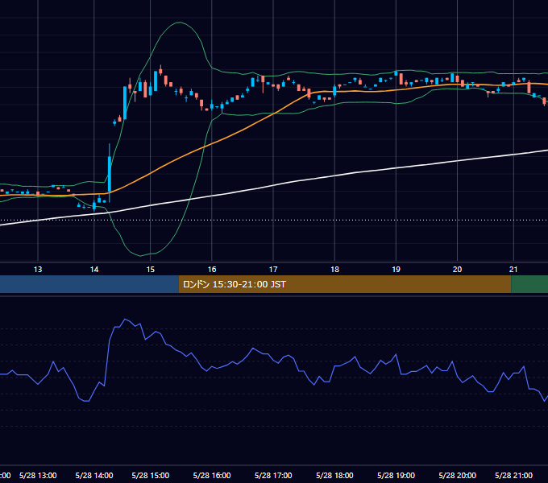The width and height of the screenshot is (548, 483).
Task: Click the hour label 15 on price chart axis
Action: coord(150,270)
